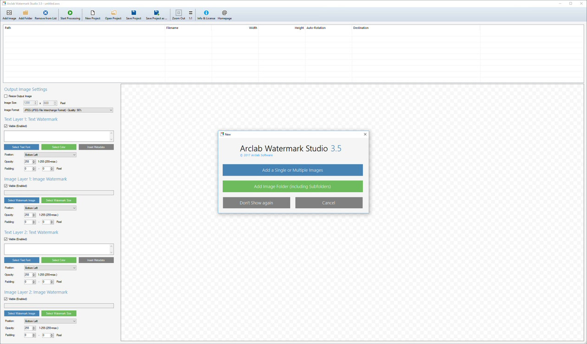Toggle the Resize Output Image checkbox
Screen dimensions: 587x344
tap(6, 96)
